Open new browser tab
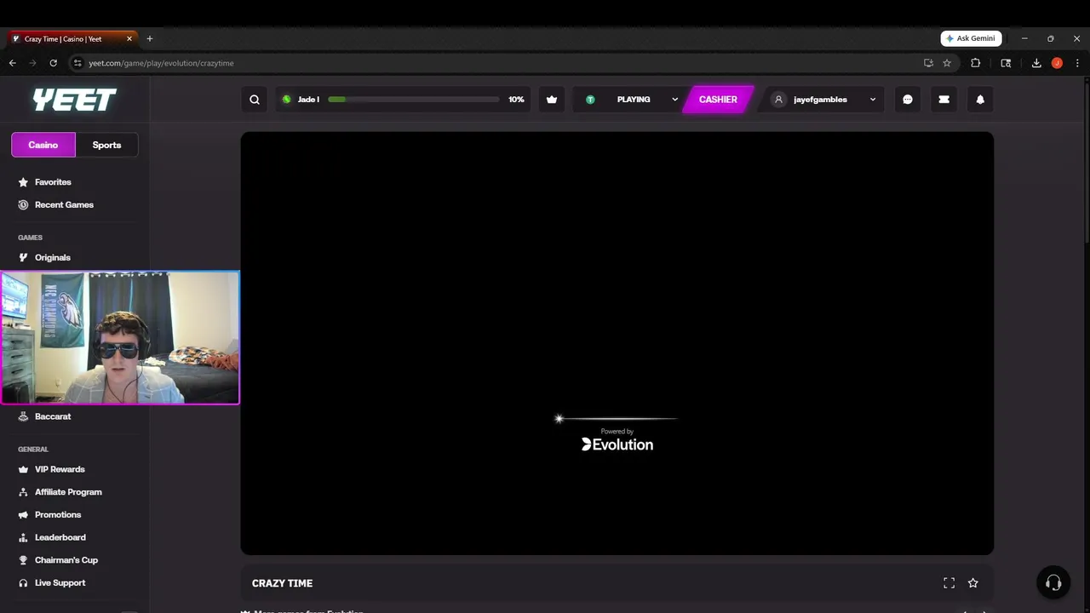 [150, 38]
